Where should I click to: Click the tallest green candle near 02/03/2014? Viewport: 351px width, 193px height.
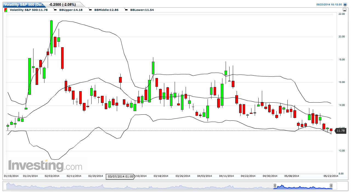[51, 37]
